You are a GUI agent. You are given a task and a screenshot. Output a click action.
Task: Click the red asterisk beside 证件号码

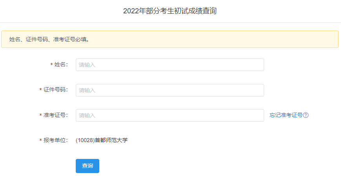click(x=40, y=90)
